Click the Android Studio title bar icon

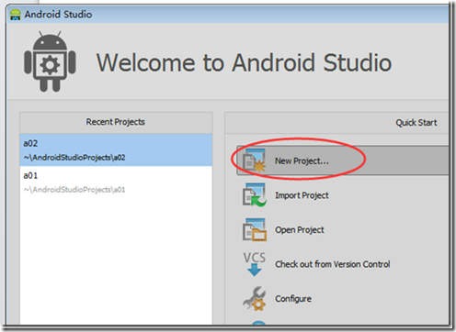click(x=16, y=15)
